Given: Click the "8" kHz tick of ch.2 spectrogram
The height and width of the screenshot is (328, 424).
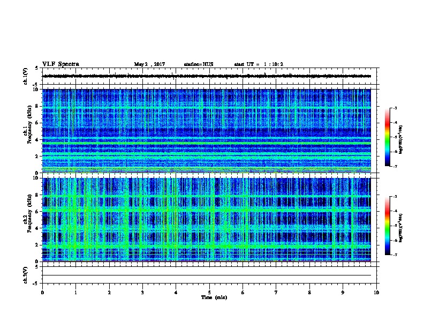Looking at the screenshot, I should tap(36, 195).
